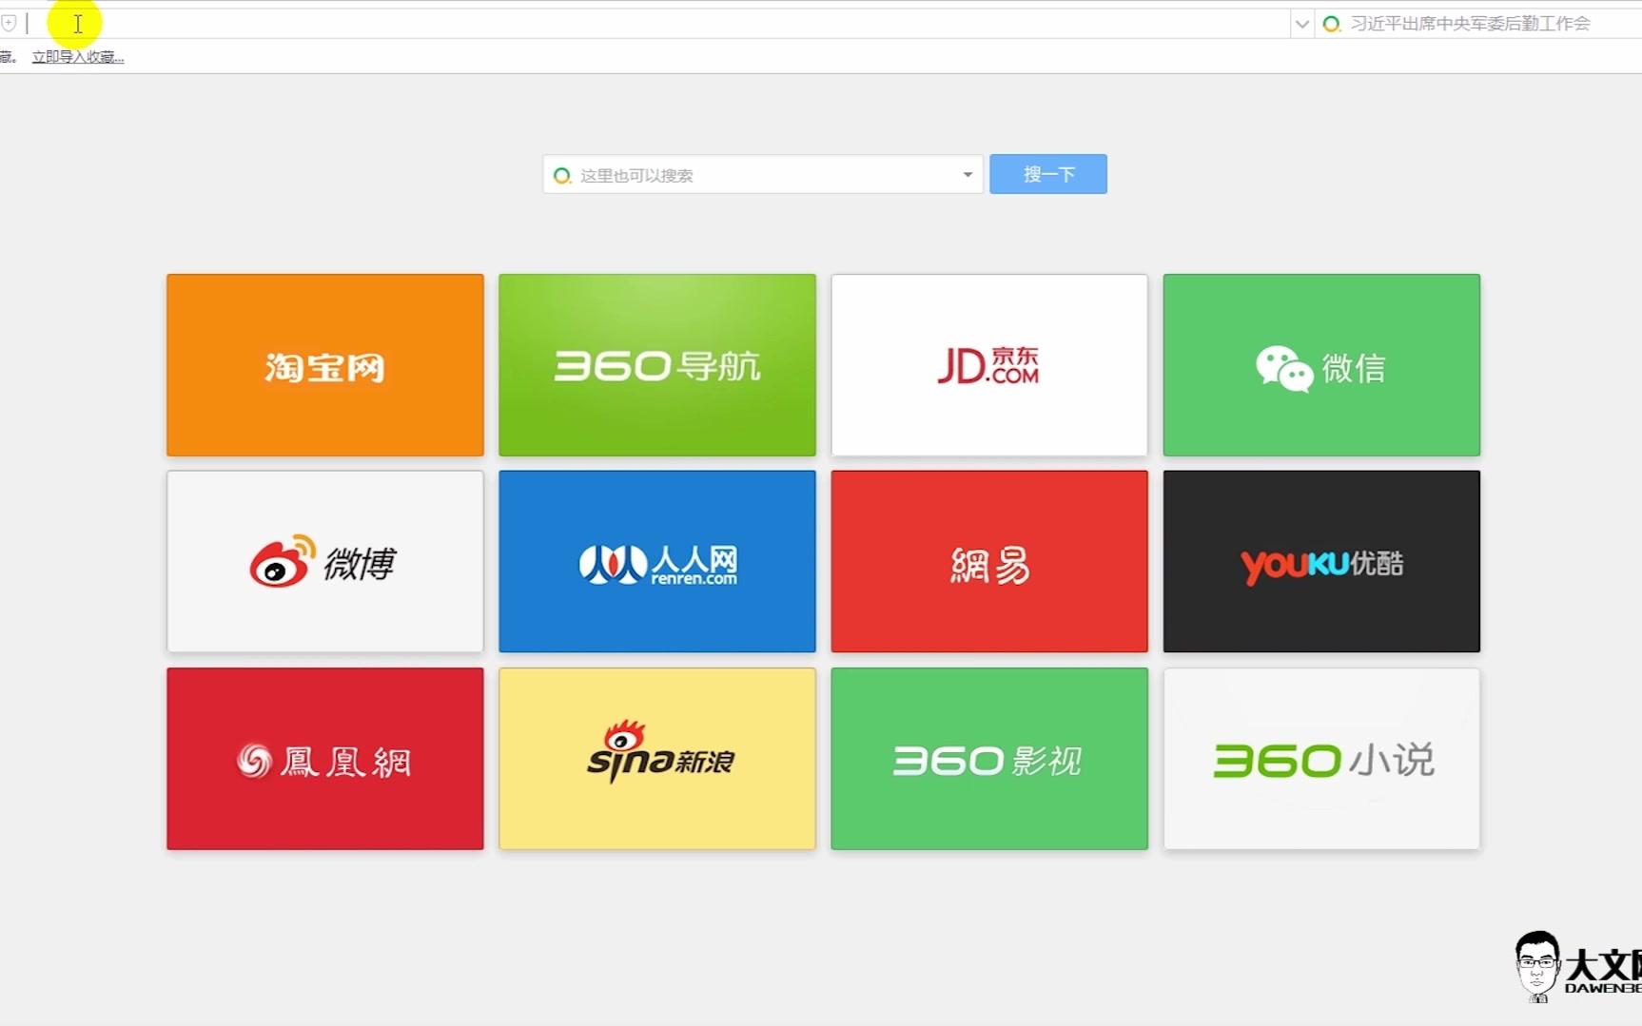The image size is (1642, 1026).
Task: Click the 360 search icon in top toolbar
Action: tap(1332, 24)
